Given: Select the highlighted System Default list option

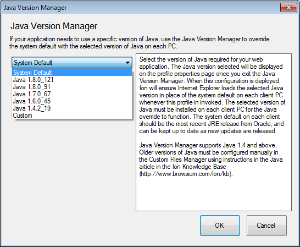Looking at the screenshot, I should (x=72, y=73).
